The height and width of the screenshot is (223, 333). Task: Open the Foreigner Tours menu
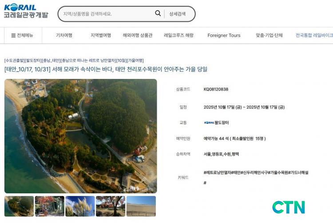[224, 35]
